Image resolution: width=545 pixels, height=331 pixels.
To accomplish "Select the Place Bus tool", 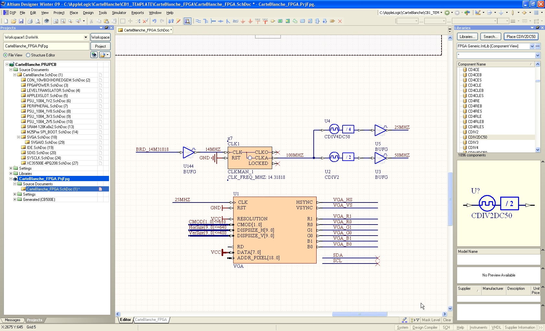I will click(206, 21).
